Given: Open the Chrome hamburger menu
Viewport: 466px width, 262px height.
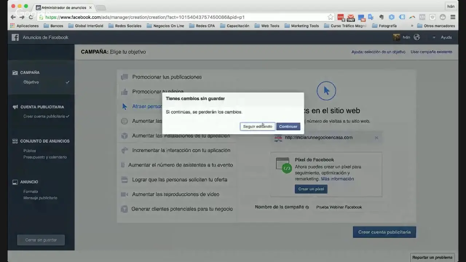Looking at the screenshot, I should (x=453, y=17).
